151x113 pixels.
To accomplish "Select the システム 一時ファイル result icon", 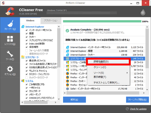I will [67, 66].
